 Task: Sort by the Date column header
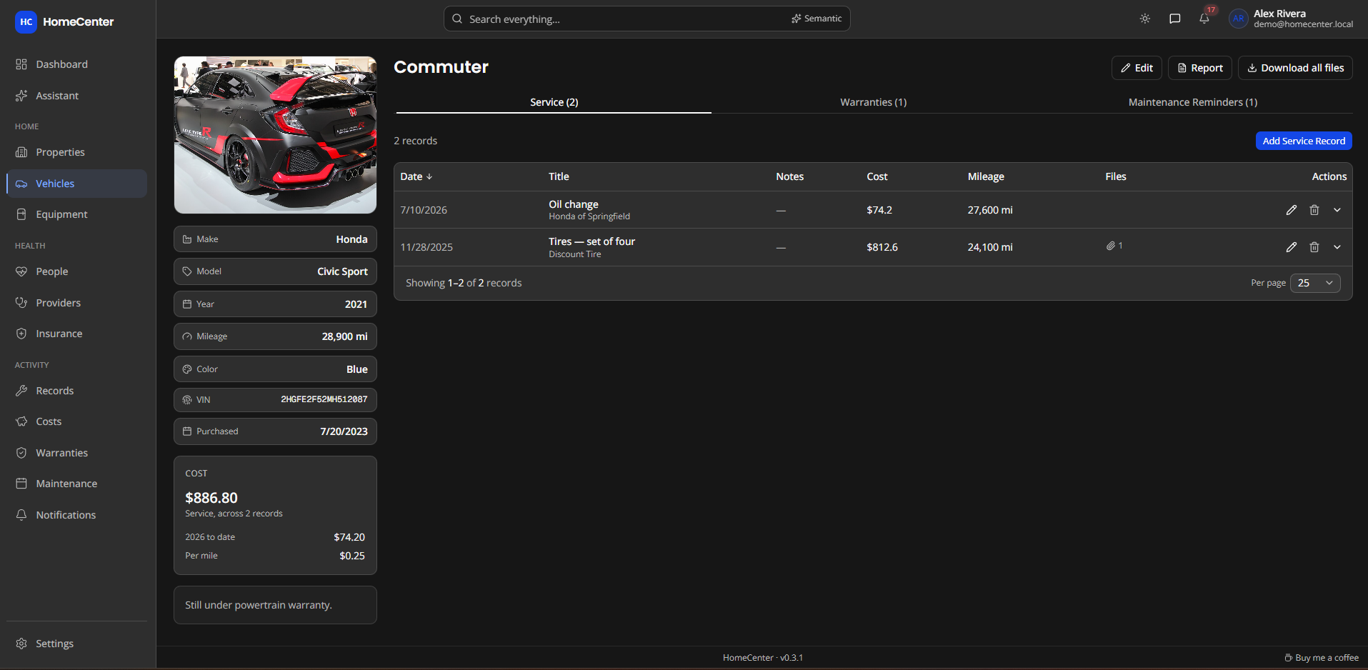[x=416, y=176]
